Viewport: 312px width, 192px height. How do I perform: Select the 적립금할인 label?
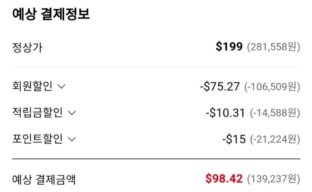[37, 113]
